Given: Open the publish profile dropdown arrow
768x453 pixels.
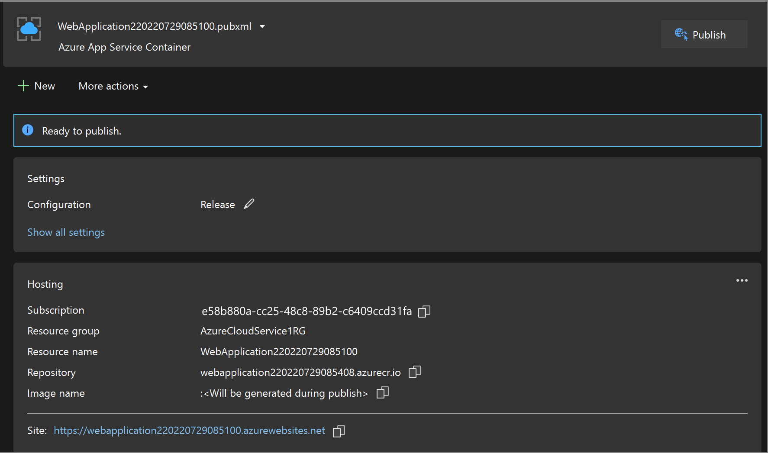Looking at the screenshot, I should tap(262, 27).
